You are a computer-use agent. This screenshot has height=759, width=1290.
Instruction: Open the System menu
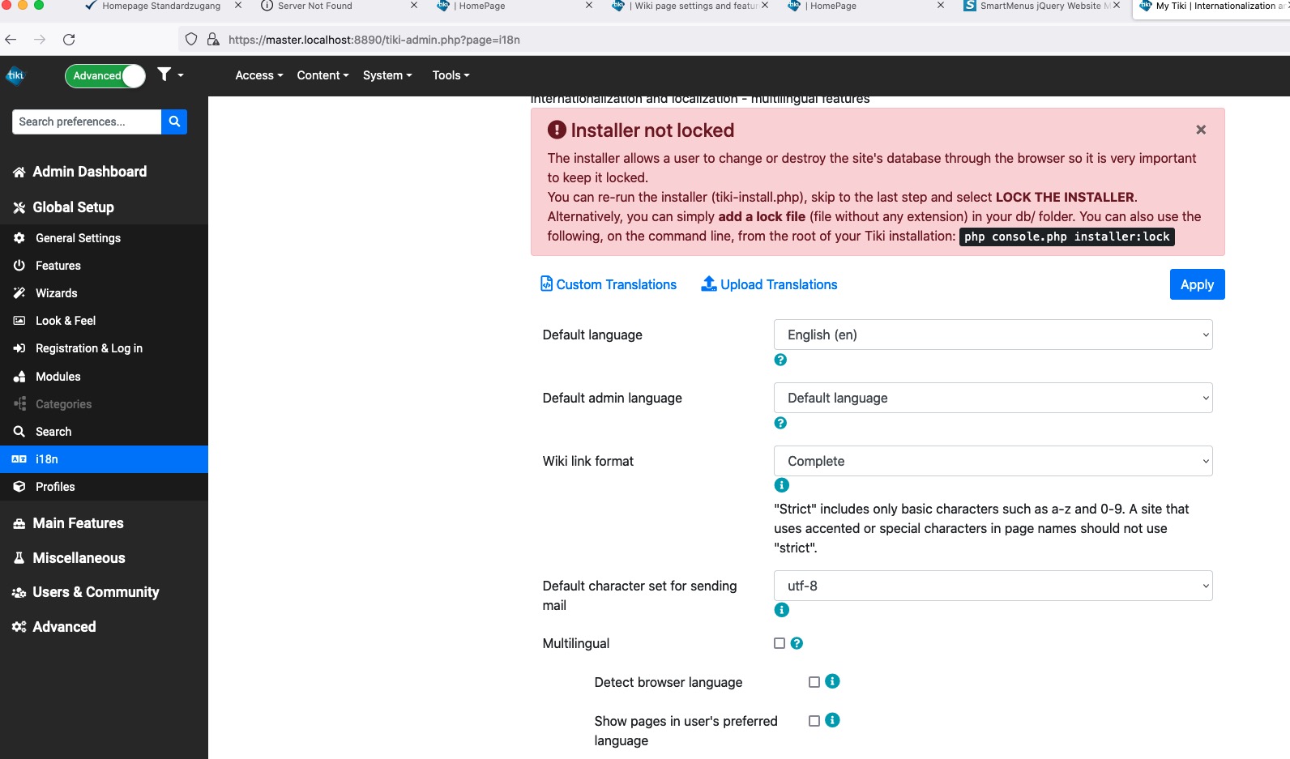coord(387,75)
